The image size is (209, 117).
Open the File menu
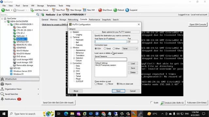(x=4, y=6)
